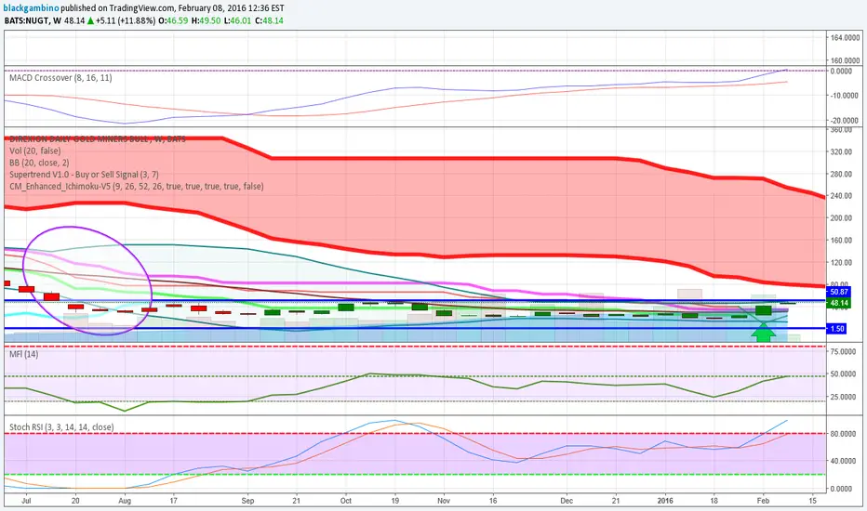The width and height of the screenshot is (867, 511).
Task: Click the green 48.14 last price tag
Action: (x=839, y=303)
